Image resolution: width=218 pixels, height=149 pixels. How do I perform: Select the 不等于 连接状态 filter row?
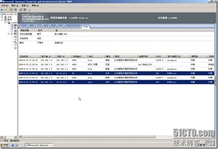tap(116, 43)
